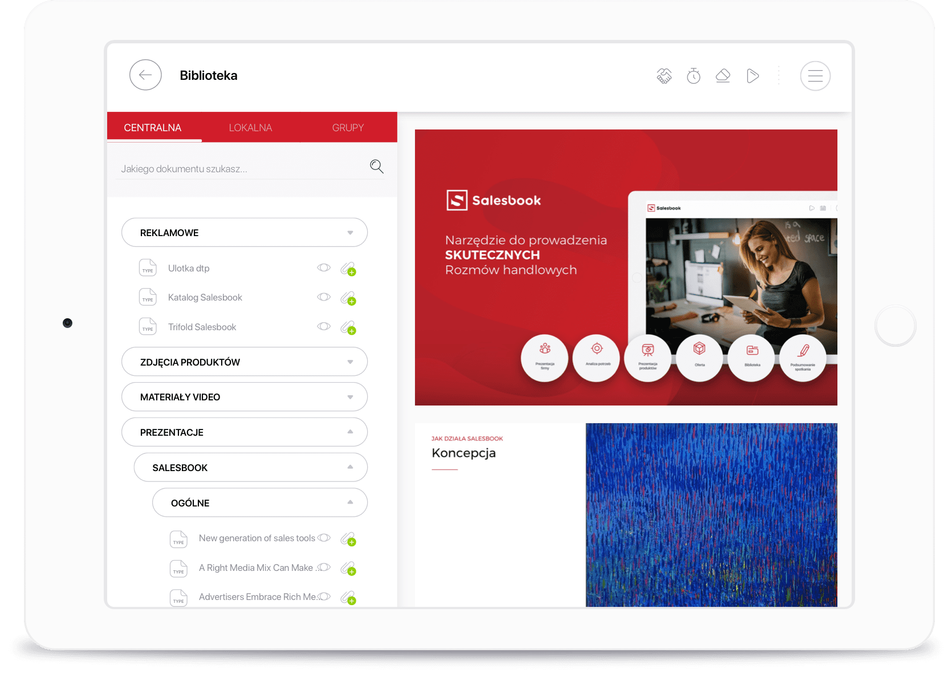Viewport: 952px width, 673px height.
Task: Open the Katalog Salesbook document
Action: coord(205,297)
